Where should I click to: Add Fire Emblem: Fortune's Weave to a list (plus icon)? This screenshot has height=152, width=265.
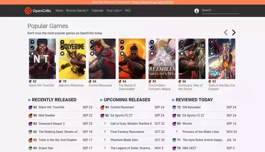coord(152,42)
